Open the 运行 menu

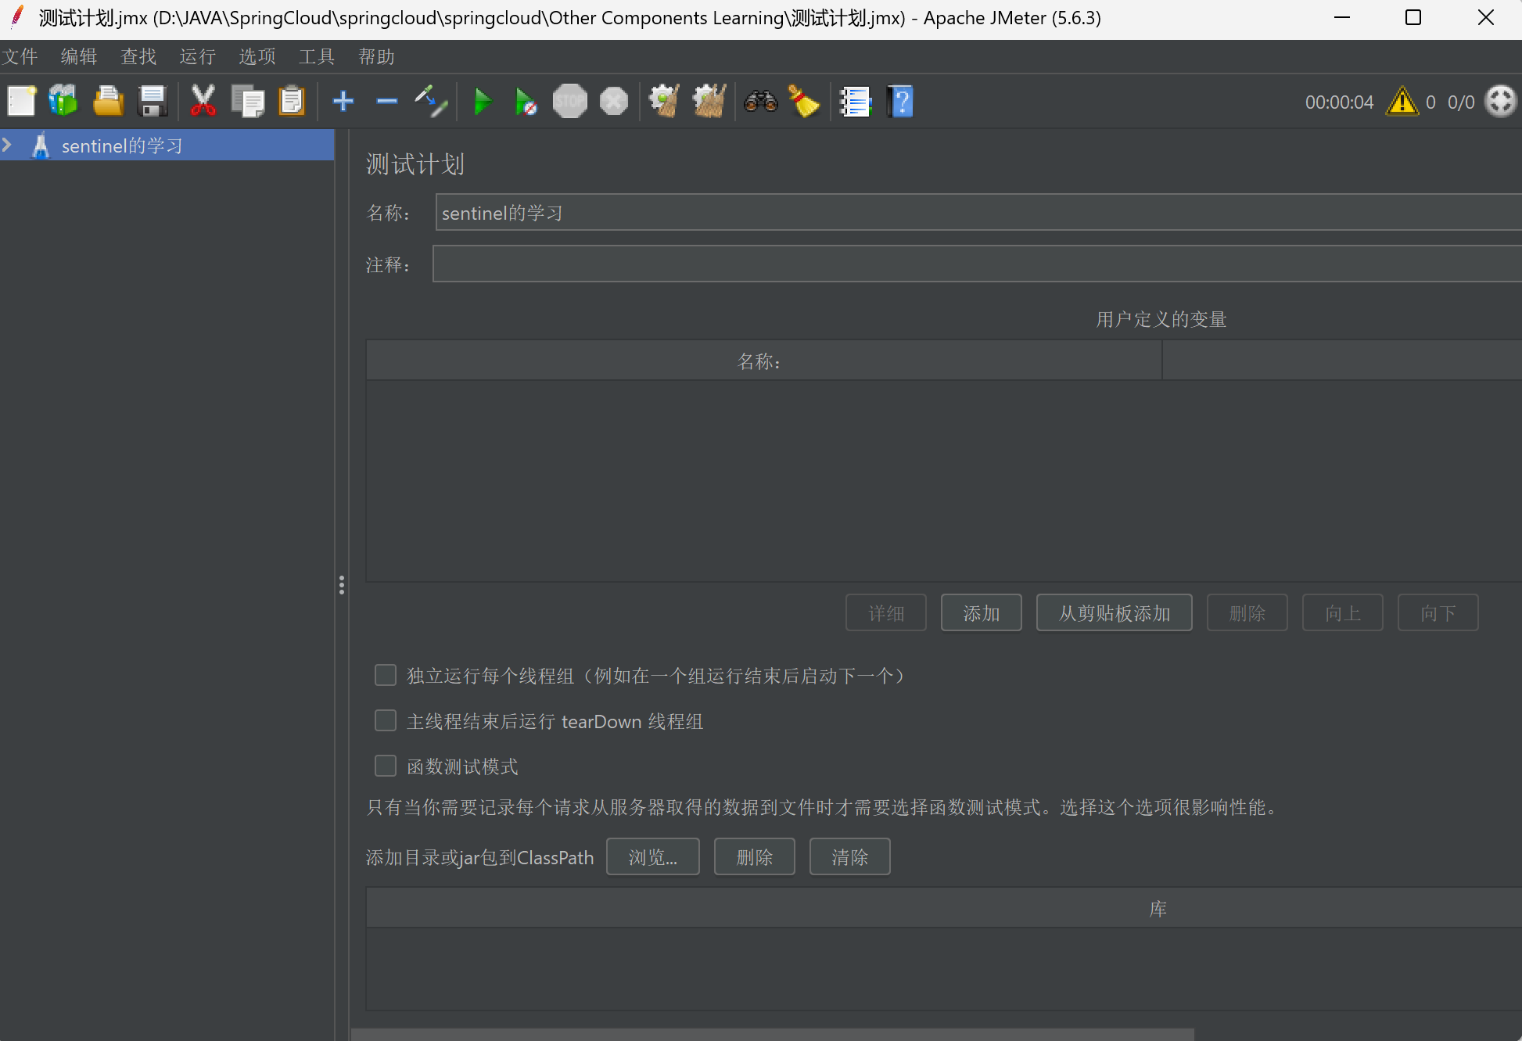197,57
